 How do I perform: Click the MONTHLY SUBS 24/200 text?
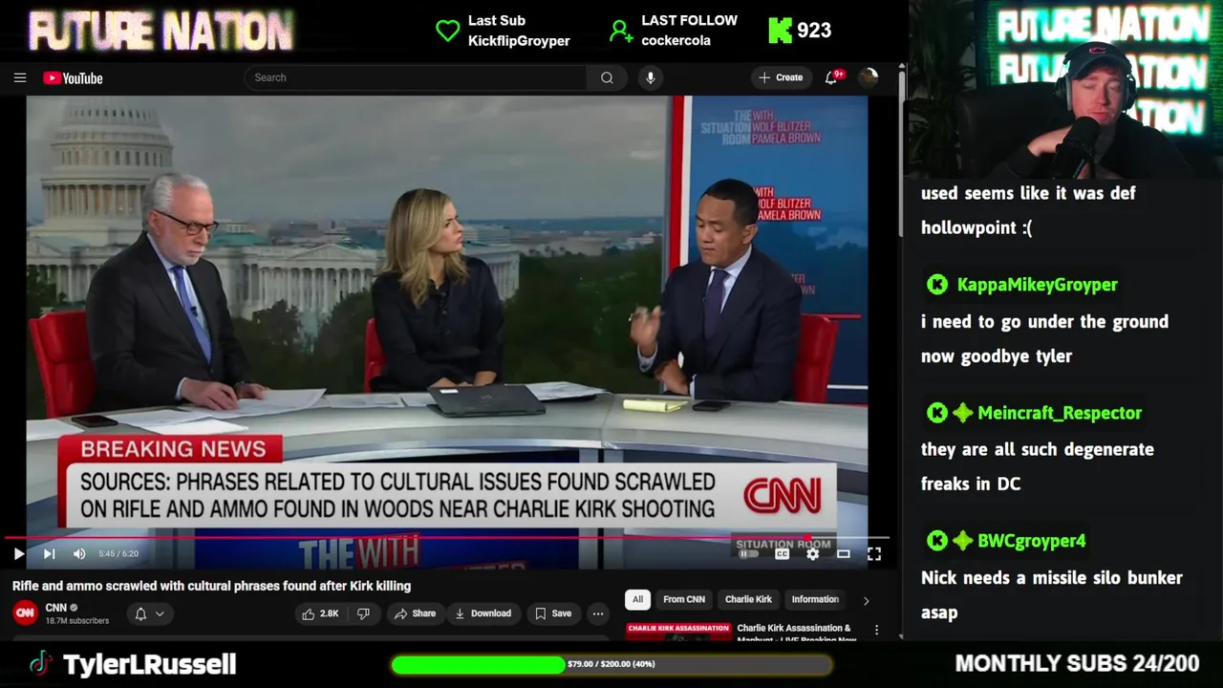pyautogui.click(x=1077, y=663)
